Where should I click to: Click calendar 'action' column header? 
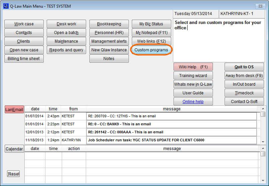(74, 148)
